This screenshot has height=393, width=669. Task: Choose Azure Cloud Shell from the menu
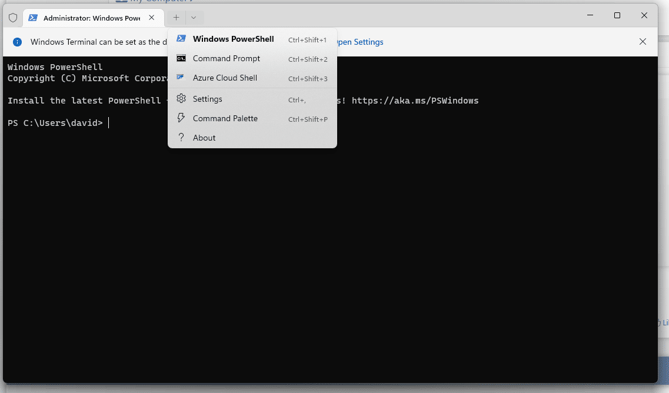click(252, 78)
